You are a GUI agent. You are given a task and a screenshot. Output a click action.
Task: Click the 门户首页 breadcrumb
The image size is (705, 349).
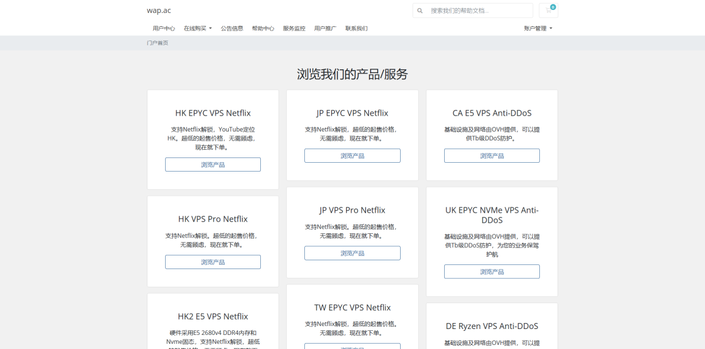[157, 43]
